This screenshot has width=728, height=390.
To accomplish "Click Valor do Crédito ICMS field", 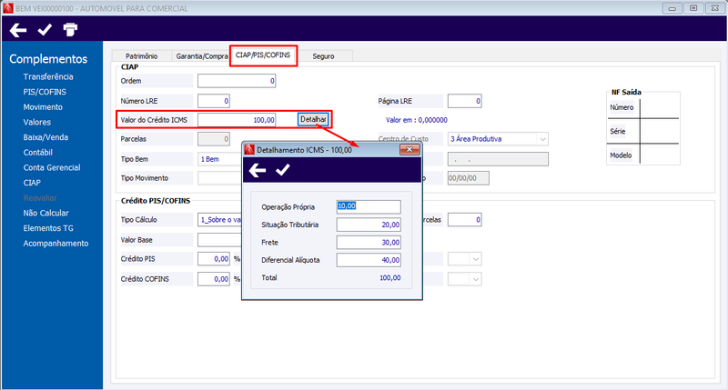I will pos(237,120).
